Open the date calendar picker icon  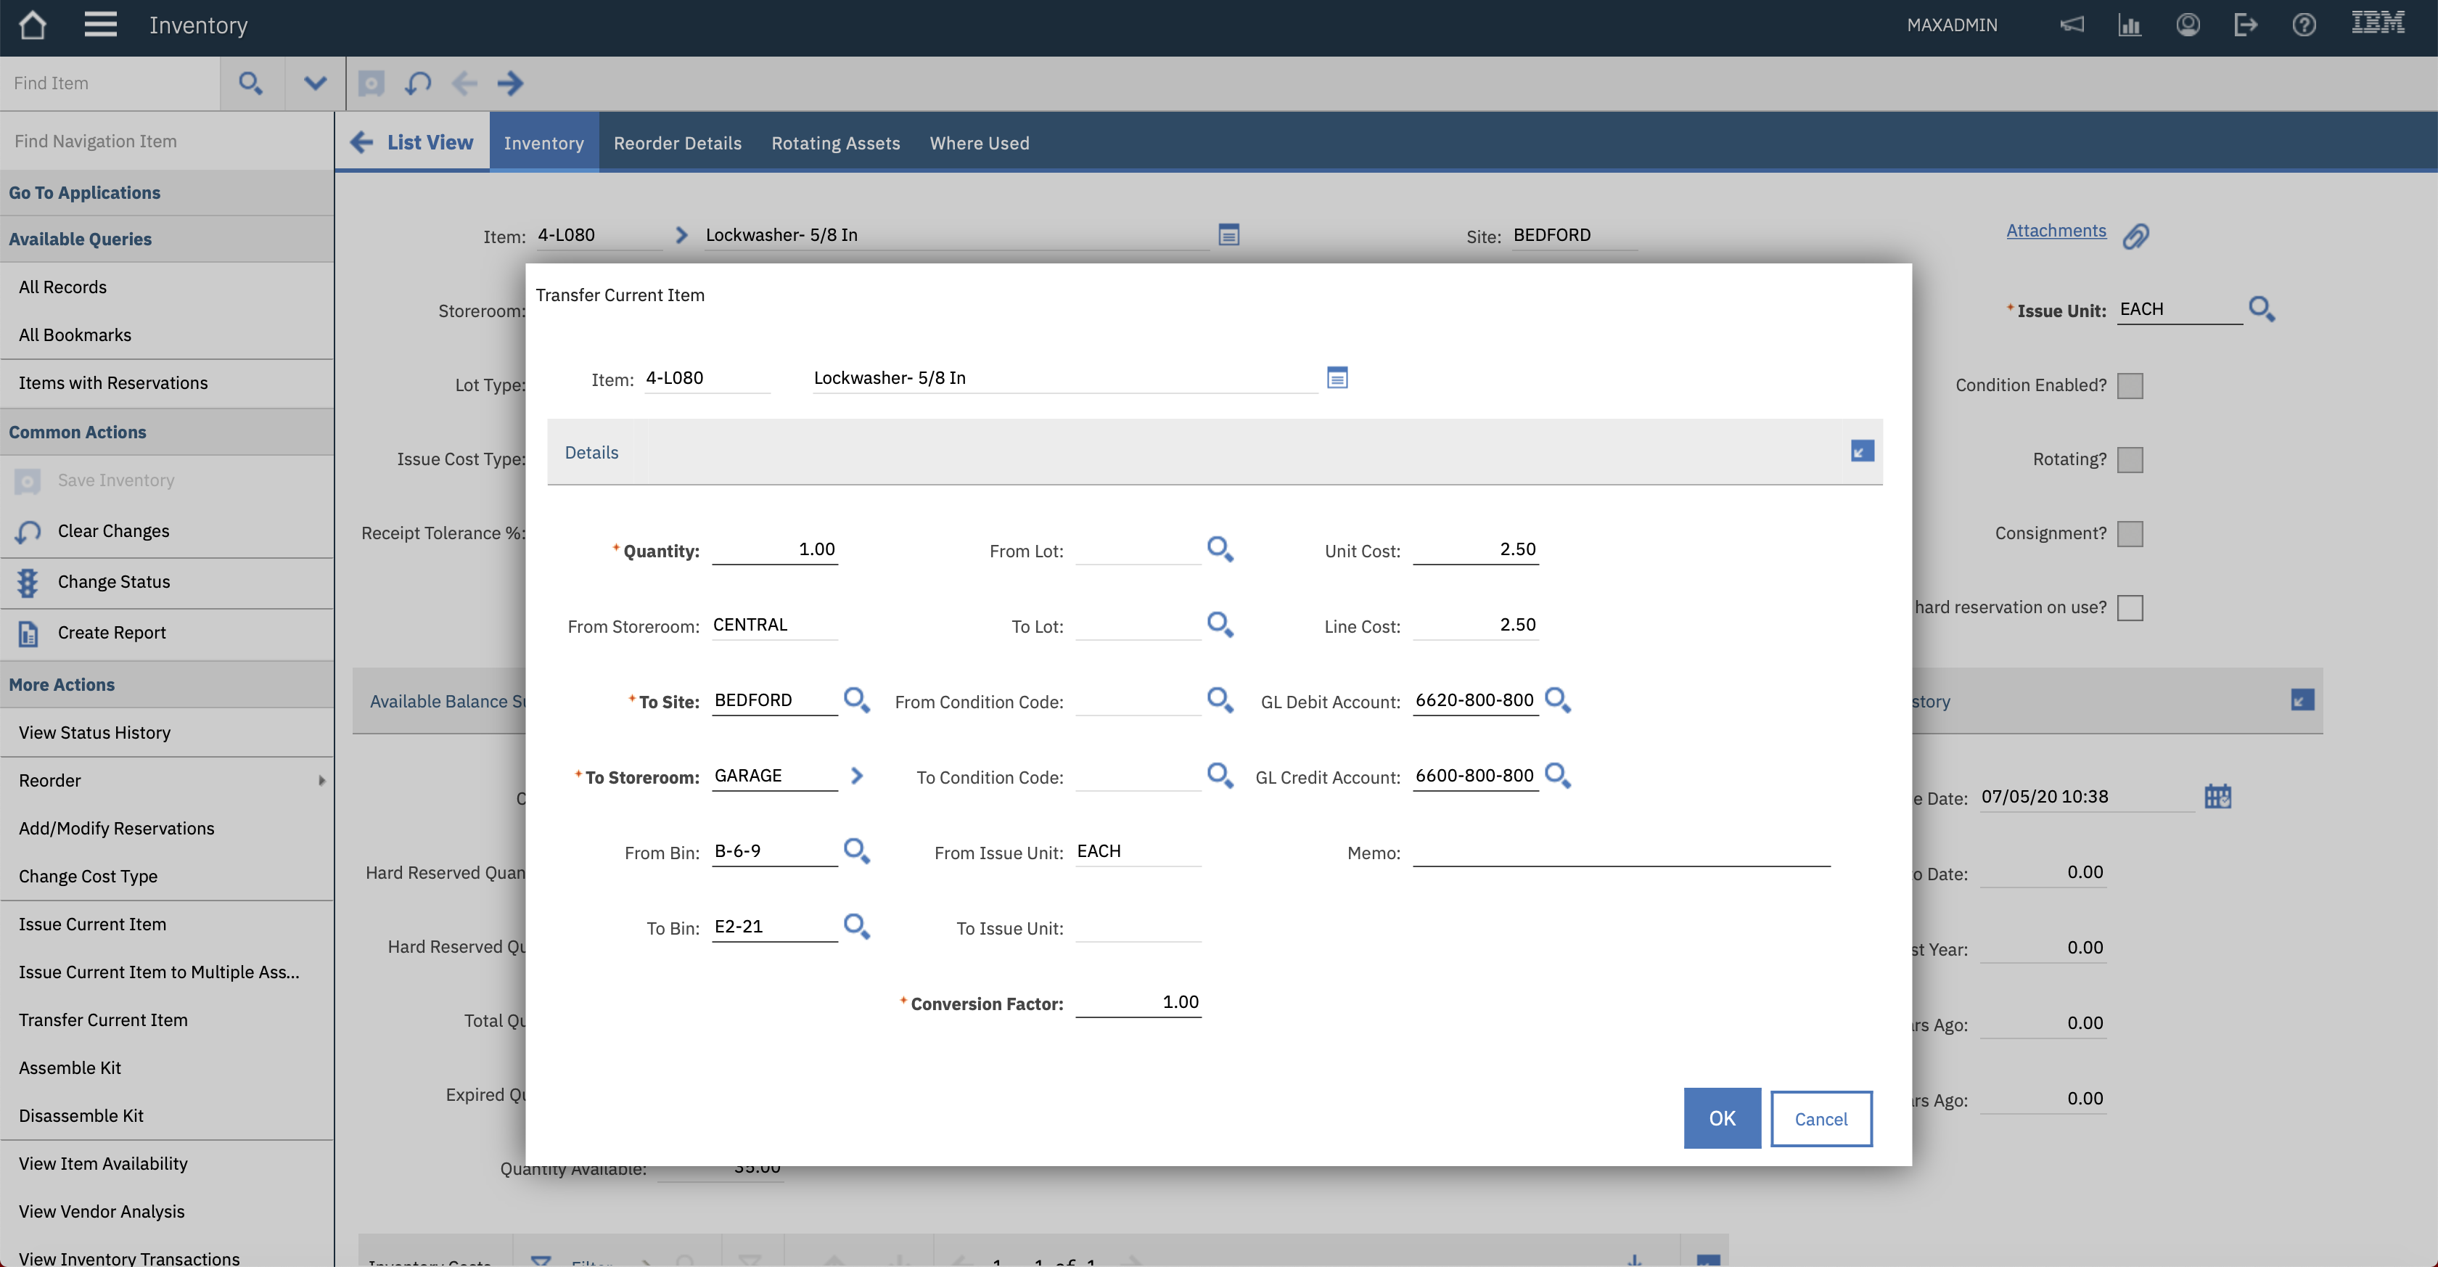[x=2217, y=797]
